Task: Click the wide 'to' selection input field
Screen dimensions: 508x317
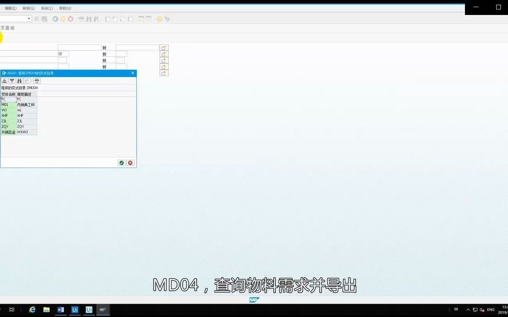Action: coord(137,47)
